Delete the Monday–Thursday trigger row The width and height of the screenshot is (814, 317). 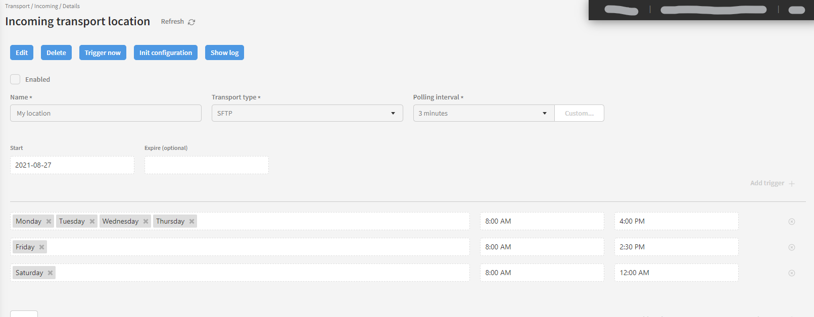(792, 222)
